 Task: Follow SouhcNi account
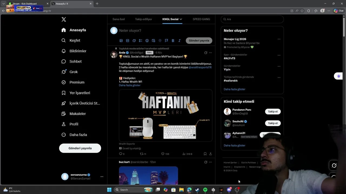[273, 123]
